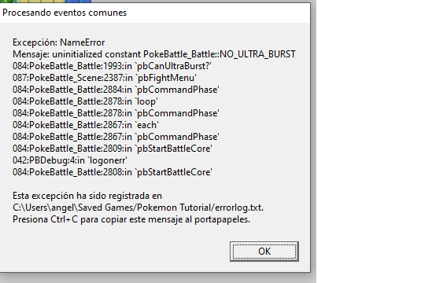Click the PokeBattle_Scene pbFightMenu trace line
The width and height of the screenshot is (443, 283).
[x=105, y=78]
